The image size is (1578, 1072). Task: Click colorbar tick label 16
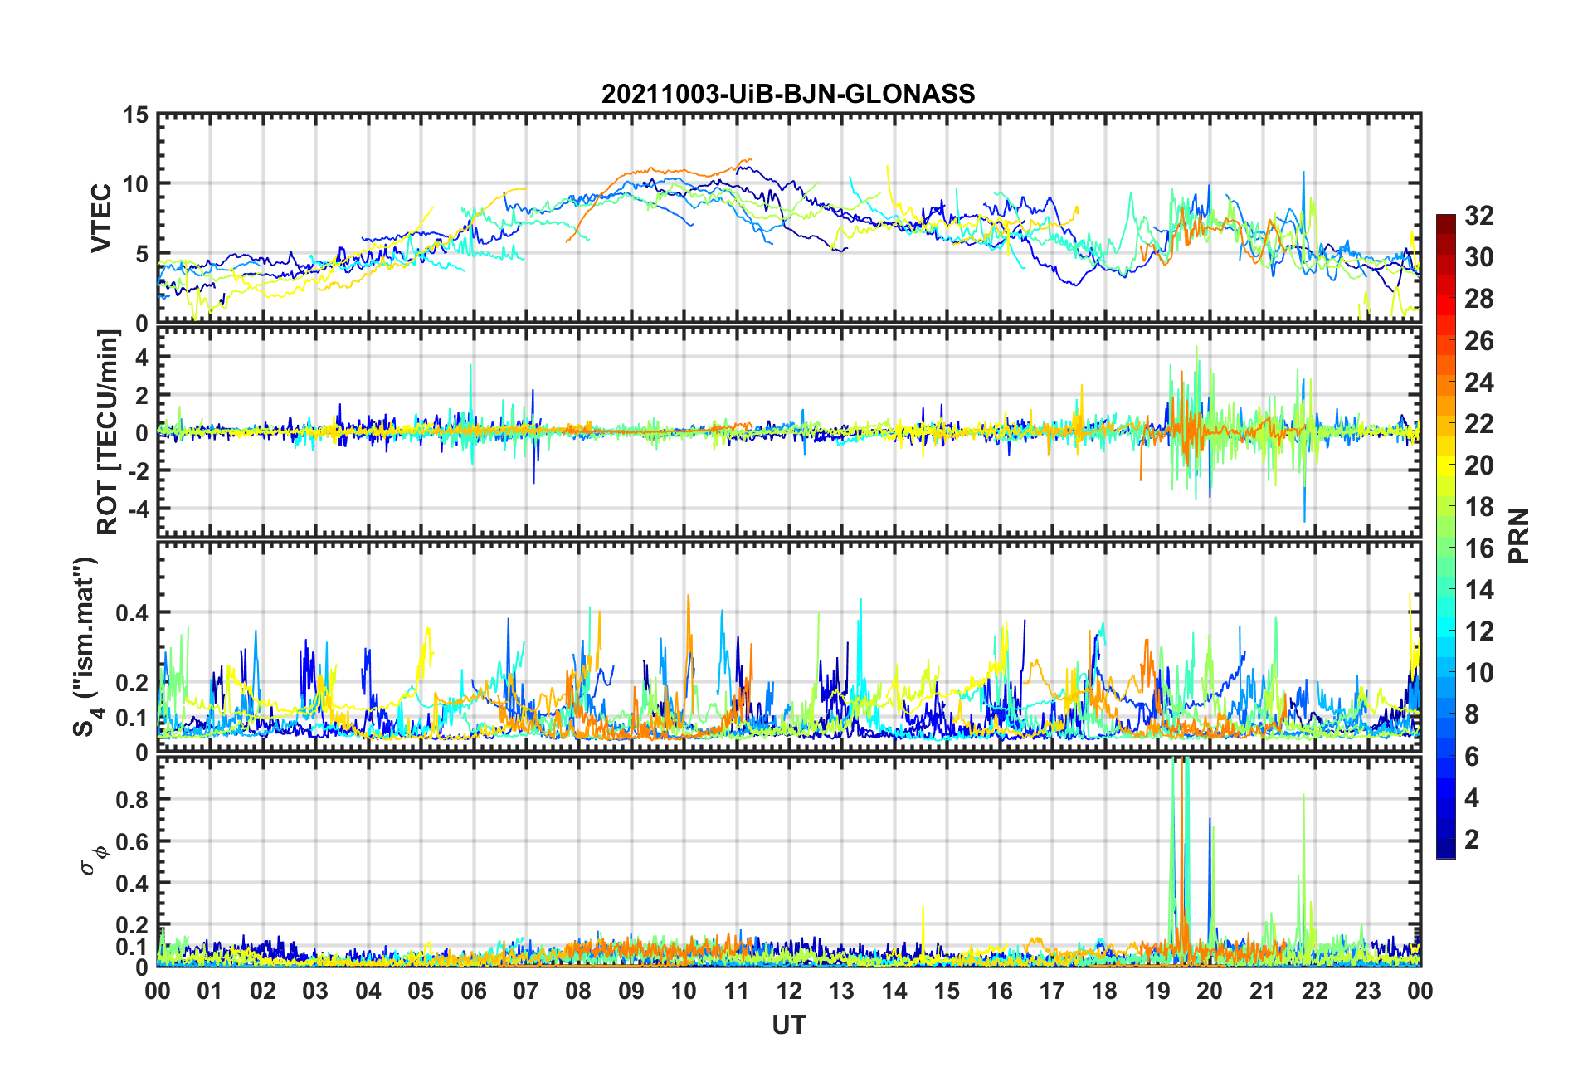click(1479, 548)
